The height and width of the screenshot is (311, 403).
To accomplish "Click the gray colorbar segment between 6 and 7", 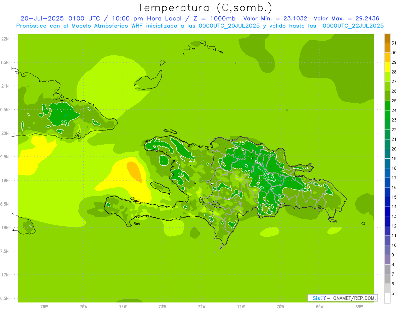I will 388,279.
